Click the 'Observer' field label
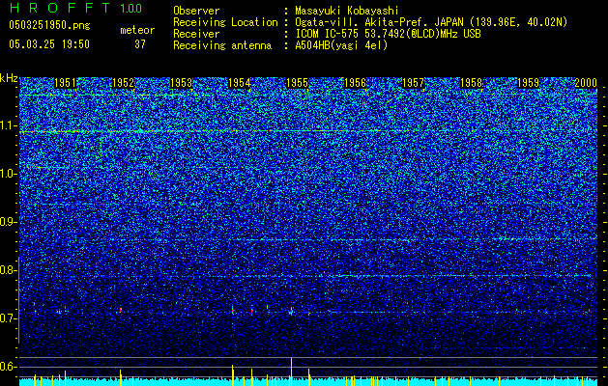The image size is (608, 386). [x=196, y=11]
